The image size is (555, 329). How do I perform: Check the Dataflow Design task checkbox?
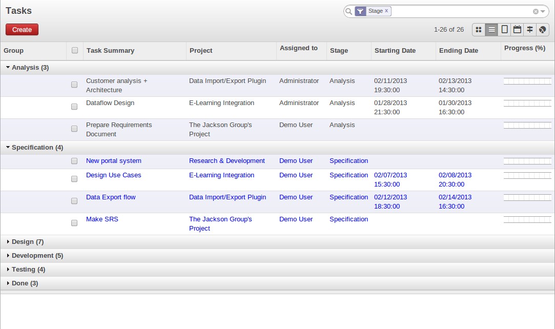74,107
